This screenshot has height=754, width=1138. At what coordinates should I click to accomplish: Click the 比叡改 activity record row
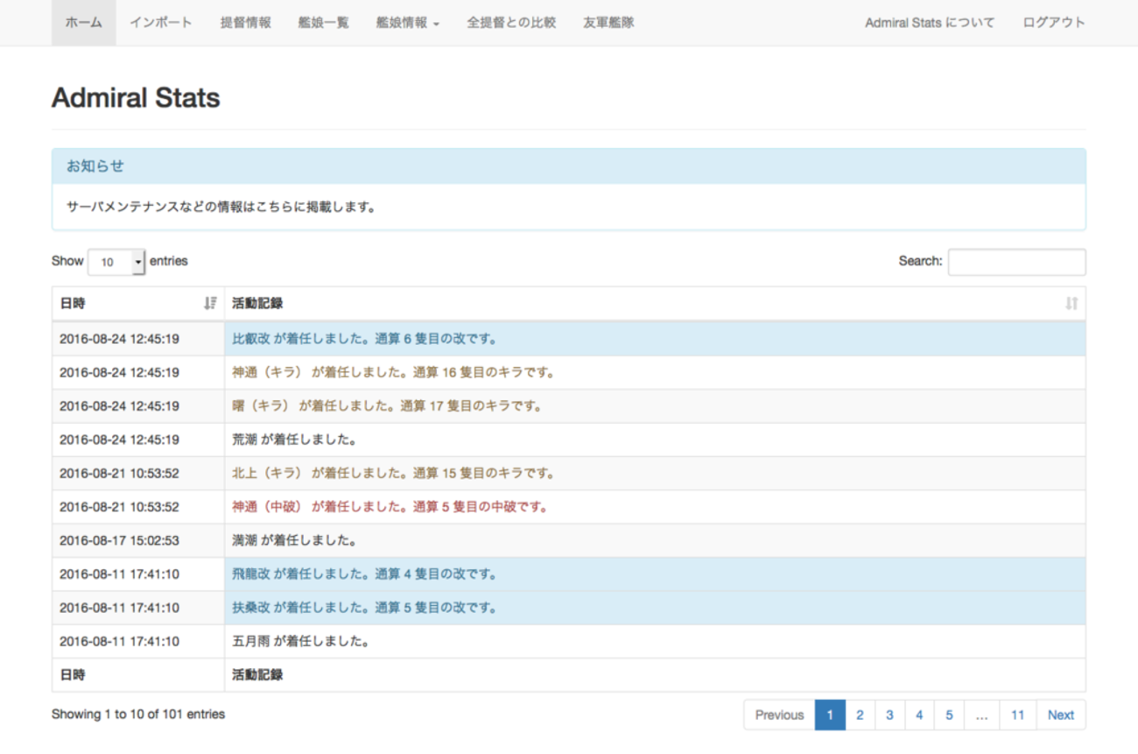[364, 339]
